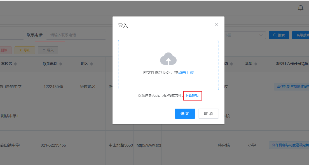Sort by 学校名 column arrows
This screenshot has height=165, width=309.
15,64
